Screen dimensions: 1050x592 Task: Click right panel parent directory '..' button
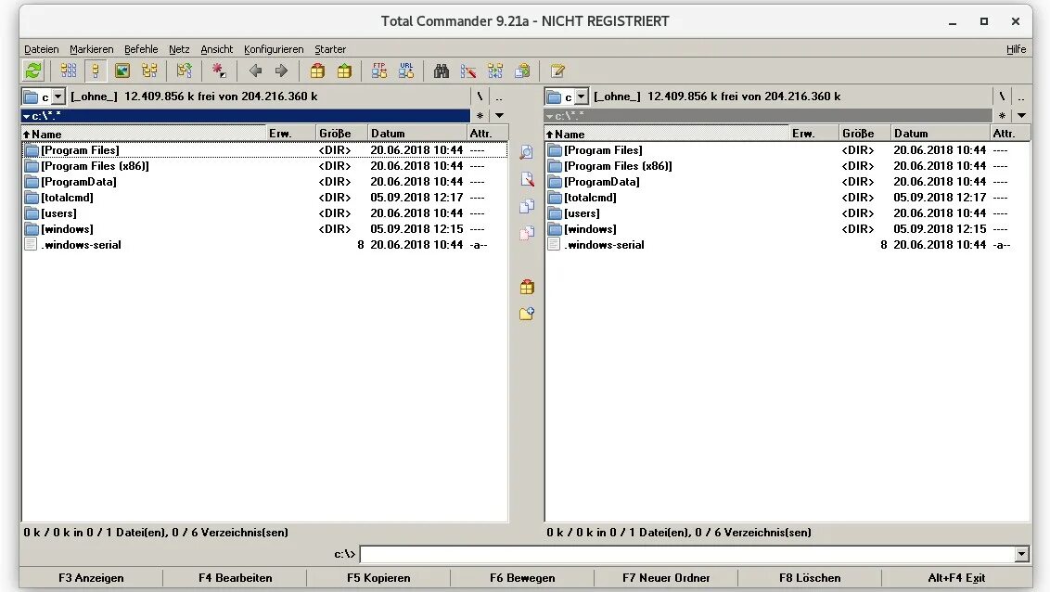(1021, 97)
